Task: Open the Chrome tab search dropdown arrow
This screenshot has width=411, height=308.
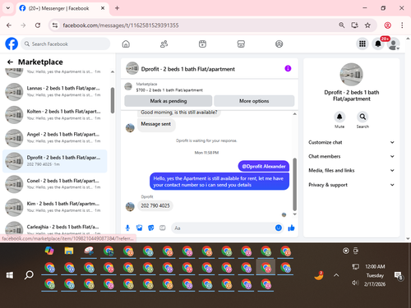Action: click(8, 8)
